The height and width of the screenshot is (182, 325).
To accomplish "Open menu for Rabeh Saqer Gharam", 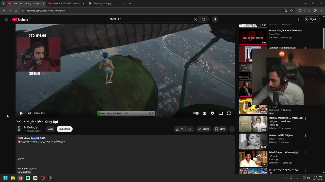I will 306,153.
